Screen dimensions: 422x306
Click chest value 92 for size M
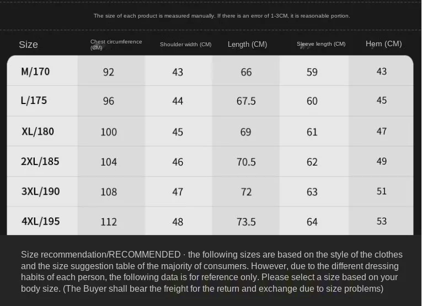click(x=108, y=72)
